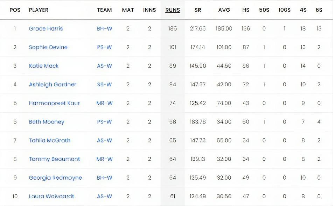
Task: Click Tahlia McGrath player name
Action: 50,140
